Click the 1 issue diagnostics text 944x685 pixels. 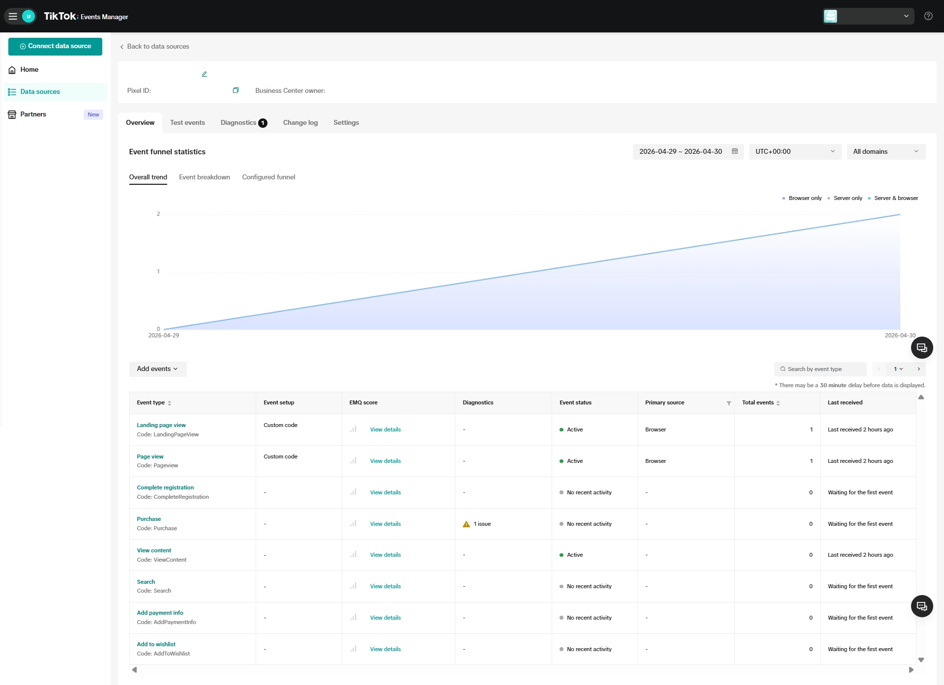tap(482, 524)
